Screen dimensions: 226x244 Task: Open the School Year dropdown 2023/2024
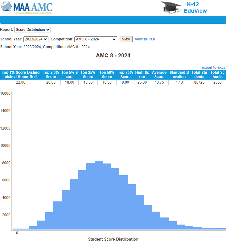[36, 39]
